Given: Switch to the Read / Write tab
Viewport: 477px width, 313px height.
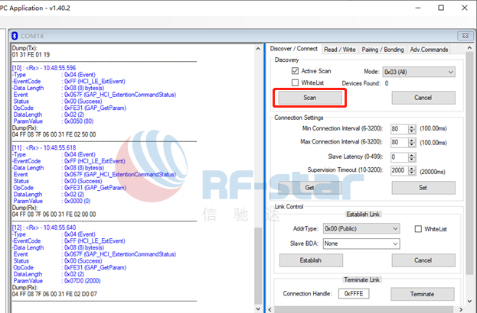Looking at the screenshot, I should [340, 50].
